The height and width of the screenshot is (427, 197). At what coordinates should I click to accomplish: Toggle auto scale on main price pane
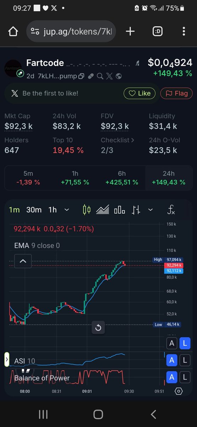172,343
